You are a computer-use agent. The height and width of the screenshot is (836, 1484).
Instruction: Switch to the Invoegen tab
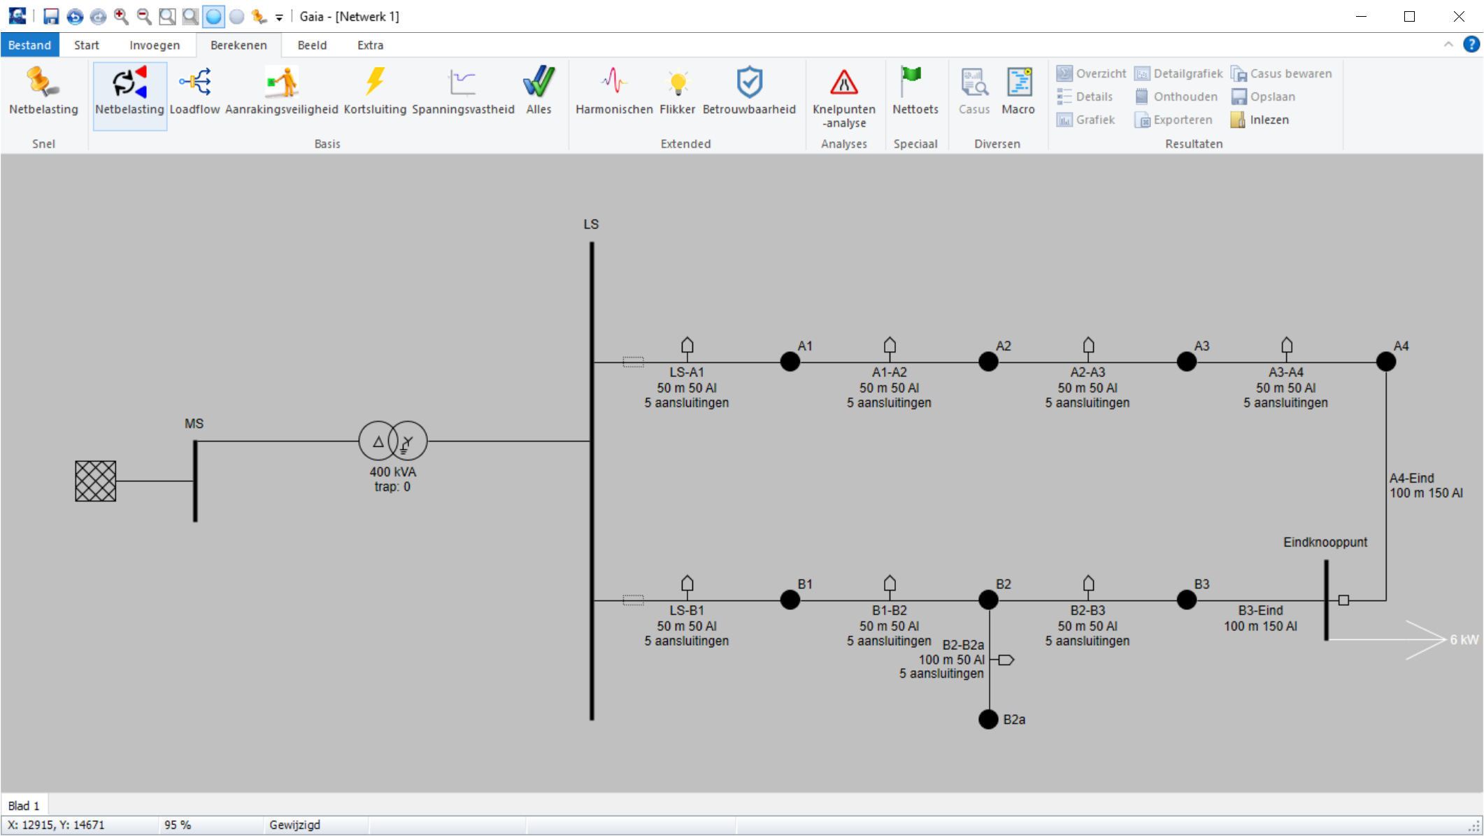point(154,45)
